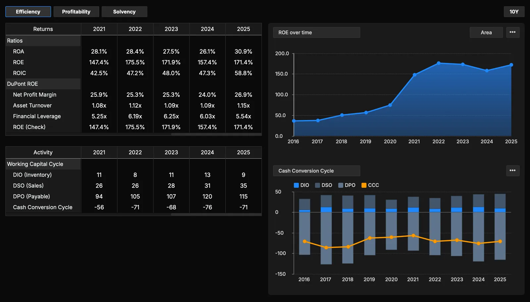Change the Area chart type
The height and width of the screenshot is (302, 530).
click(486, 32)
